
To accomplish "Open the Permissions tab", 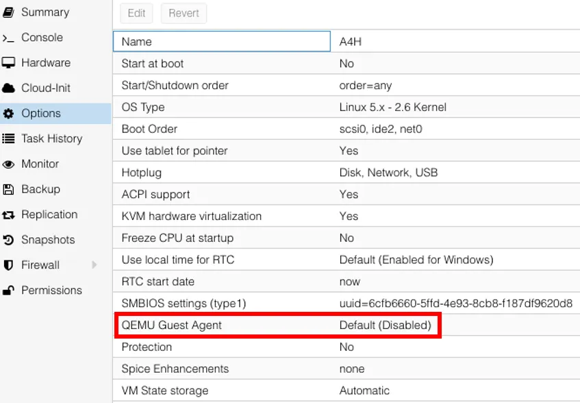I will click(x=51, y=291).
